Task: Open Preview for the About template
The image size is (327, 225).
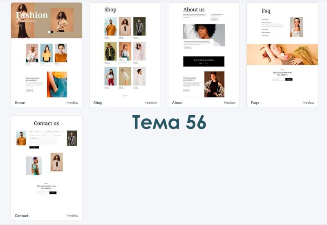Action: point(229,103)
